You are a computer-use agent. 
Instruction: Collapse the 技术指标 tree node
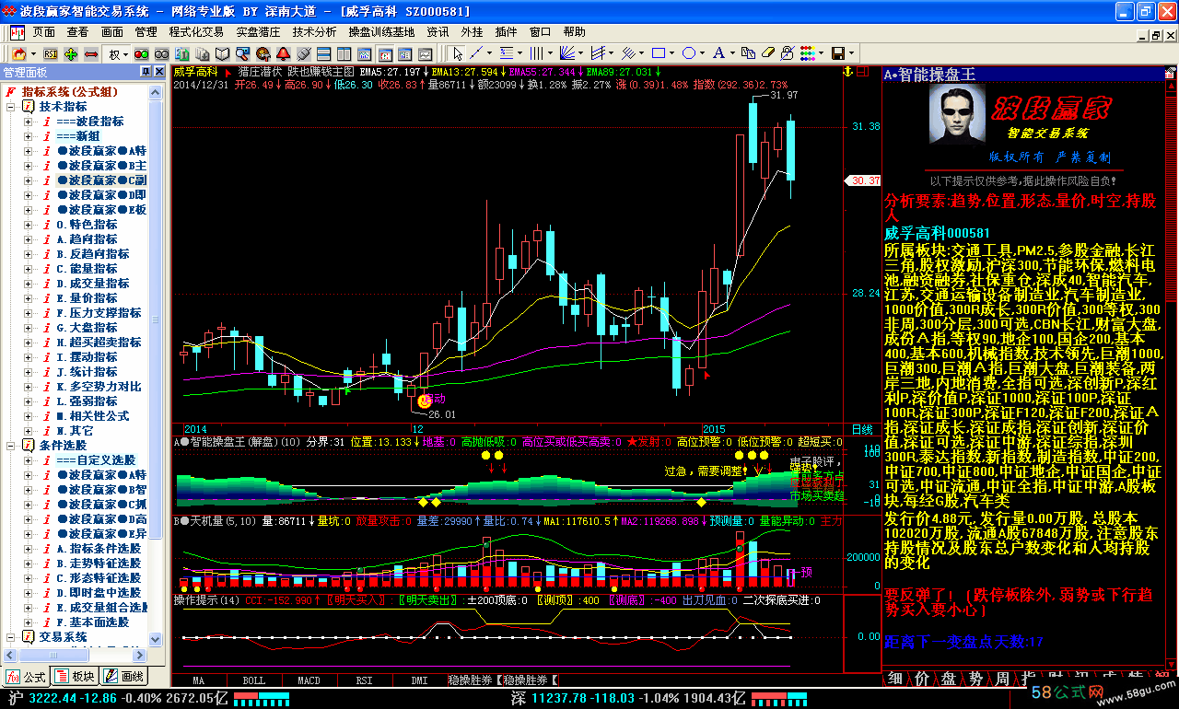[x=10, y=107]
